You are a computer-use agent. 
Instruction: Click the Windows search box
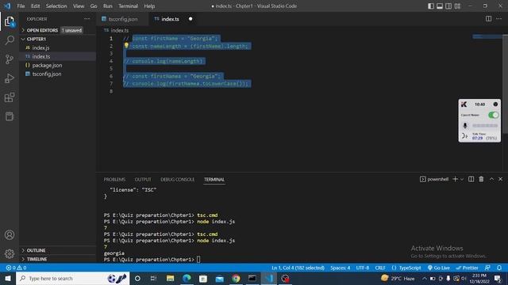point(72,279)
